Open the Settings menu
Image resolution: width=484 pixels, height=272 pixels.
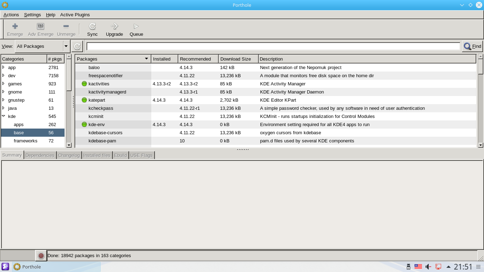[x=33, y=15]
